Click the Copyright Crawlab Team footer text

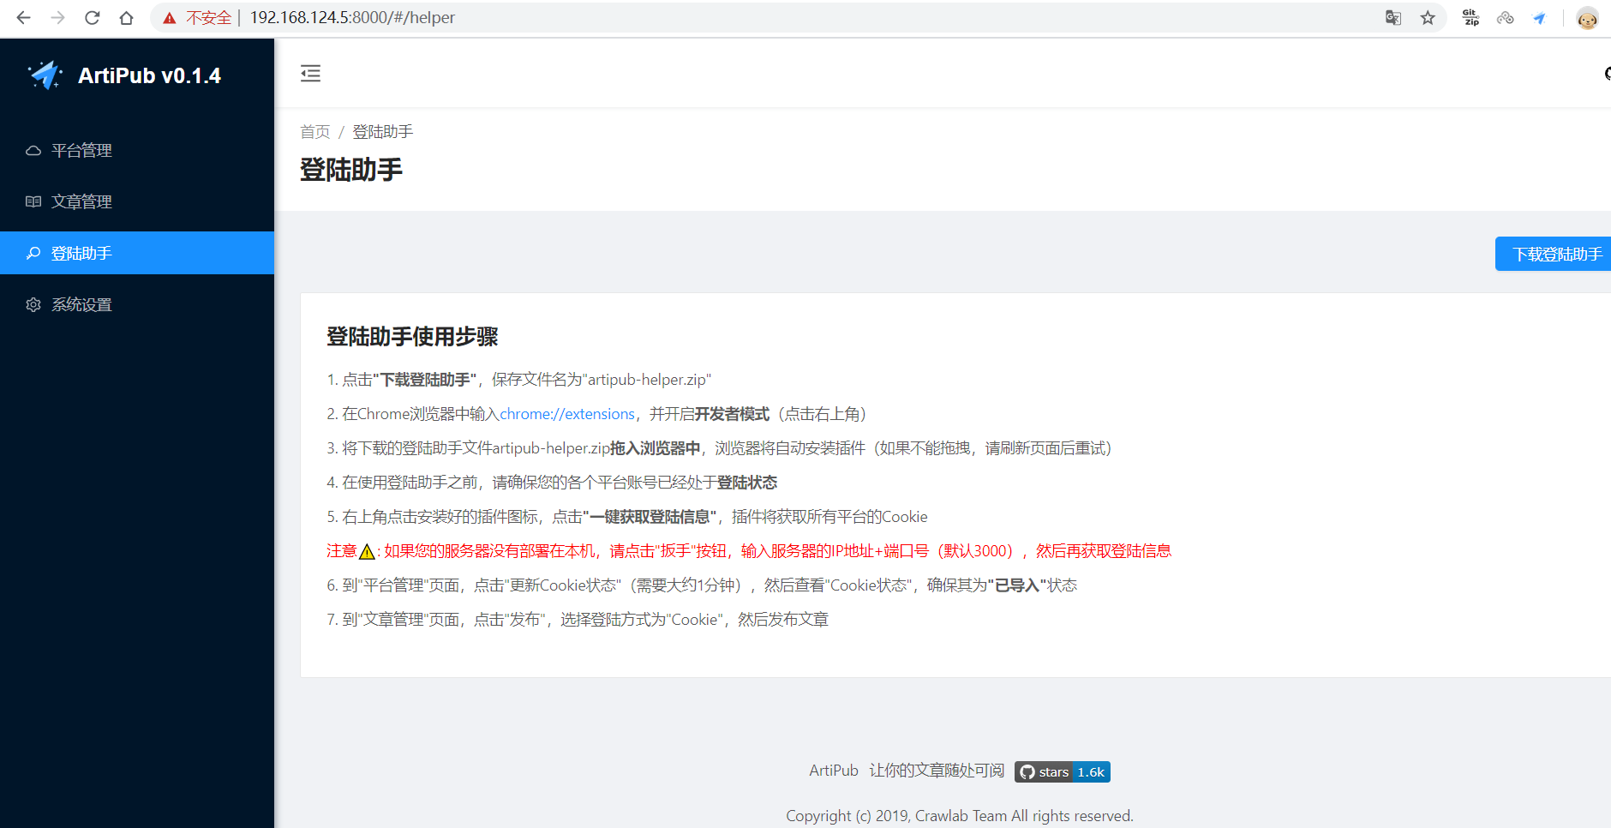960,816
